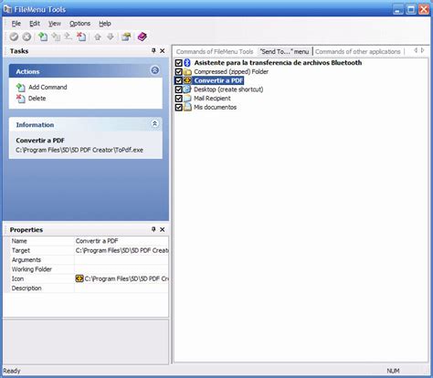Select Asistente para la transferencia Bluetooth item
This screenshot has height=378, width=433.
click(x=278, y=63)
